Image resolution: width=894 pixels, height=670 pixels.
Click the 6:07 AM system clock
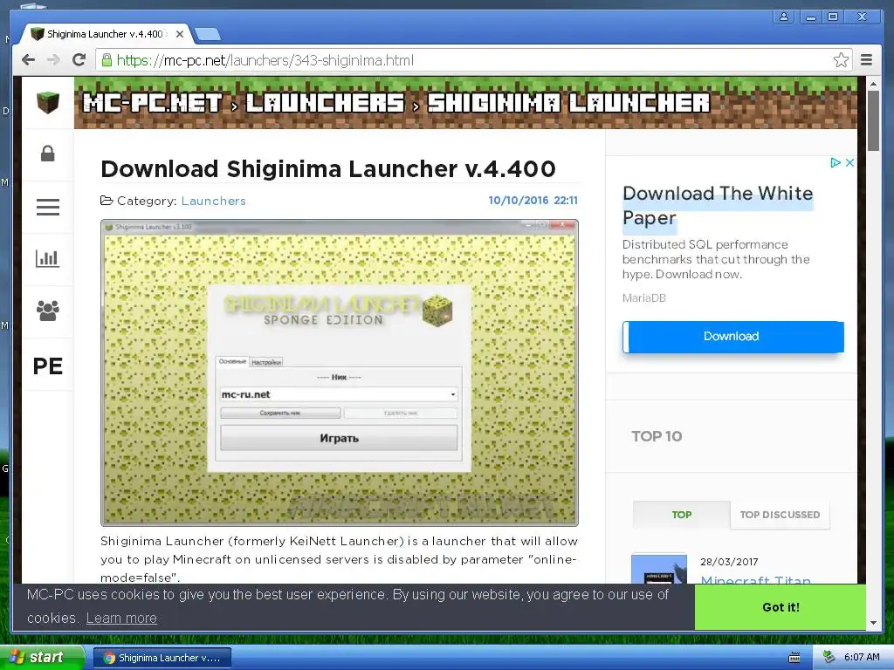coord(862,657)
